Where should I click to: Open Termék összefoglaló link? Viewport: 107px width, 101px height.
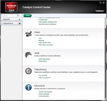tap(45, 92)
